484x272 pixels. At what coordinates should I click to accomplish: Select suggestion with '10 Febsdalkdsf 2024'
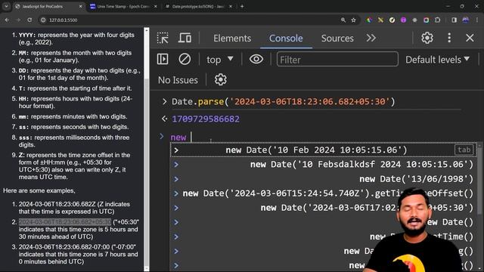point(361,165)
